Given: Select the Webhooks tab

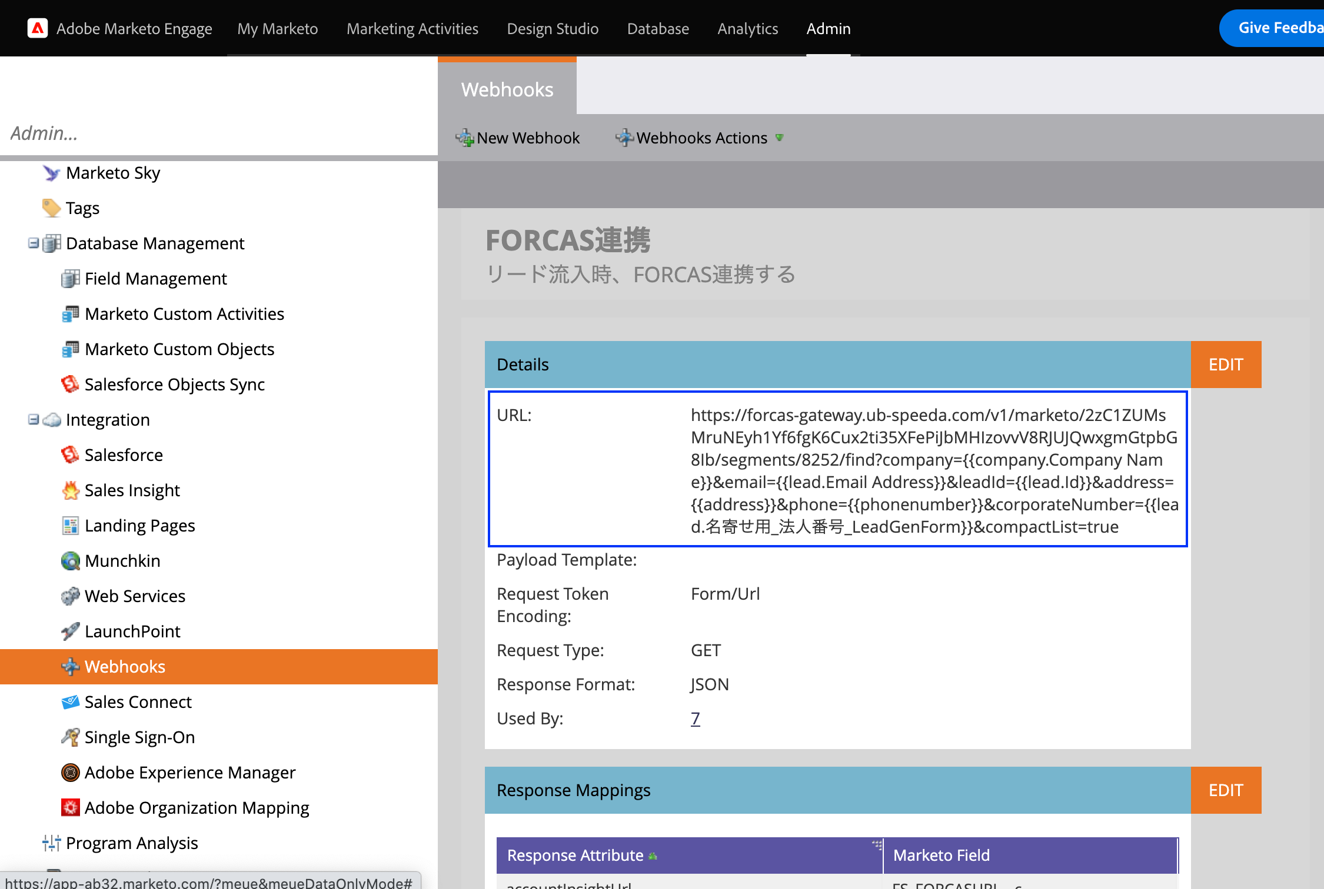Looking at the screenshot, I should tap(507, 89).
